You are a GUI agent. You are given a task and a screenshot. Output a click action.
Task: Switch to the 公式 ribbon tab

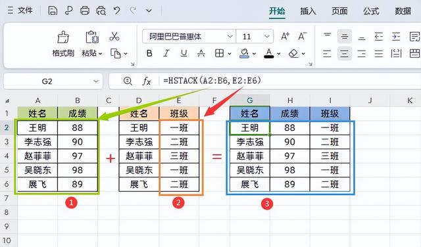click(371, 11)
